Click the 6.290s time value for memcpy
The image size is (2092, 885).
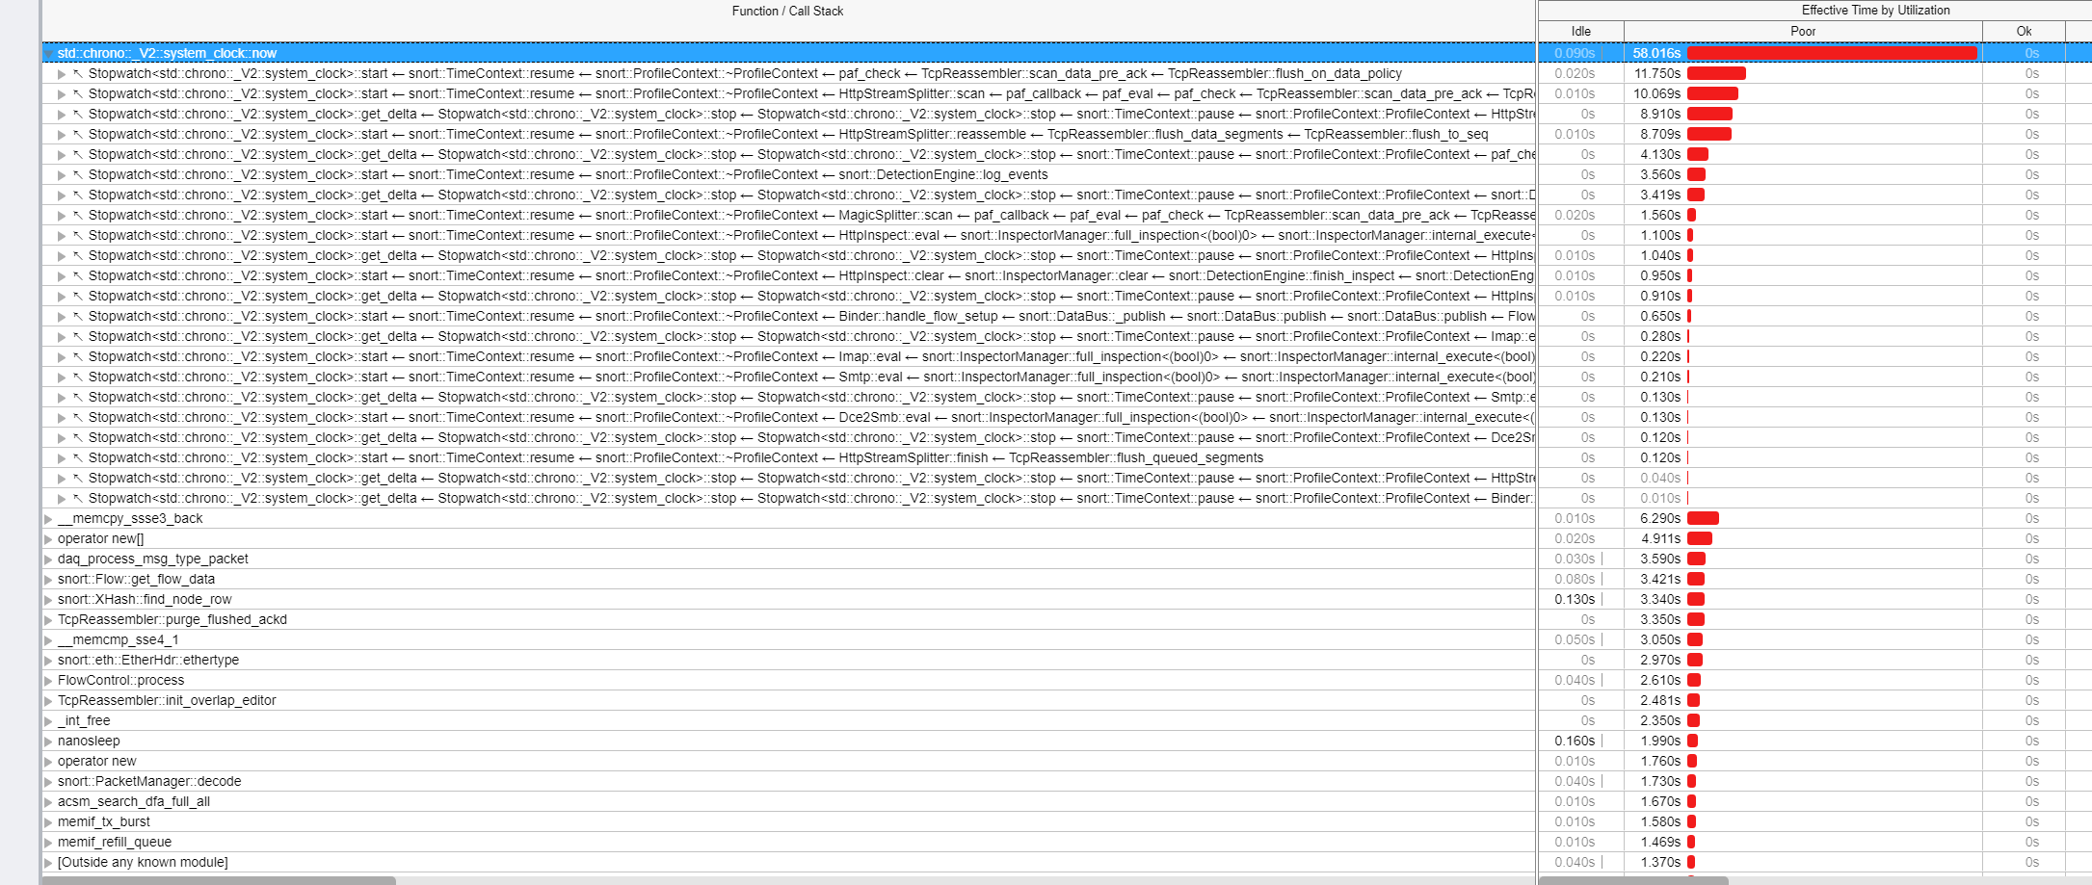pos(1659,519)
